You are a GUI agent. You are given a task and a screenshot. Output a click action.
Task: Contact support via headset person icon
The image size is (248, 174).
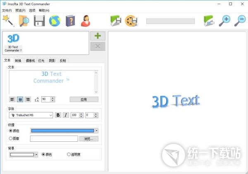pos(86,21)
